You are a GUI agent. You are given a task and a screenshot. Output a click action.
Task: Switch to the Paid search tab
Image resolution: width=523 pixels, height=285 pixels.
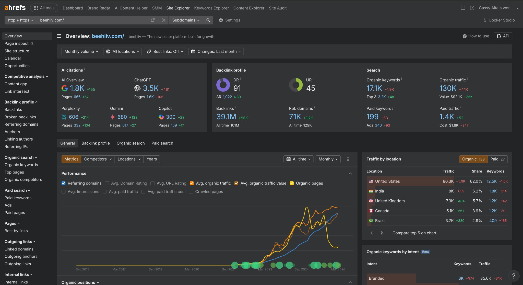pyautogui.click(x=162, y=143)
